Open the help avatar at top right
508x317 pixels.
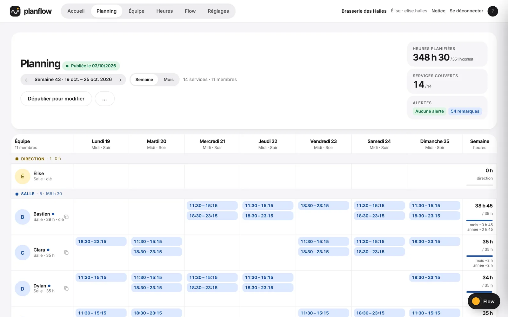(492, 11)
